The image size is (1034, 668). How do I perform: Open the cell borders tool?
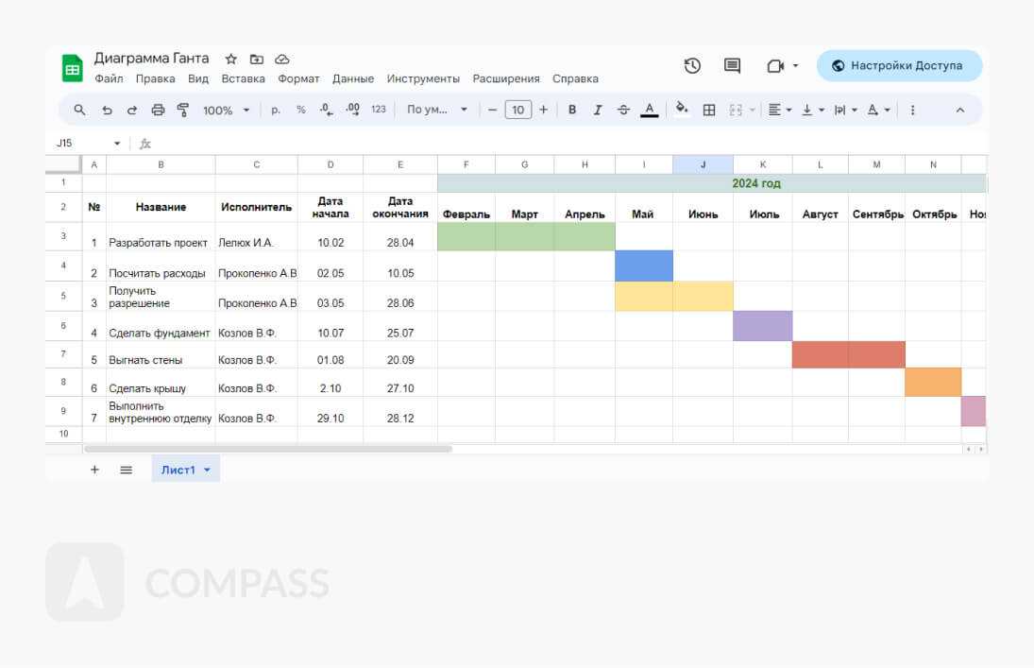pos(709,111)
